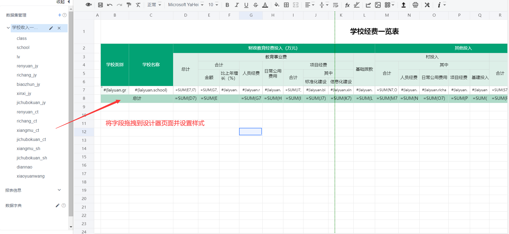Select the class field
The image size is (509, 234).
coord(22,39)
